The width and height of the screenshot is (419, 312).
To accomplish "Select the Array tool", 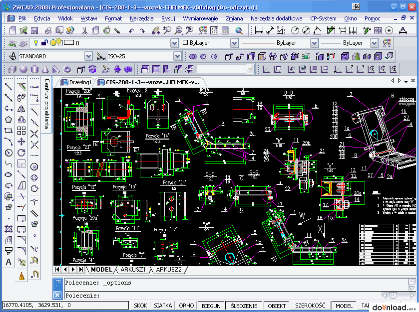I will [x=21, y=131].
